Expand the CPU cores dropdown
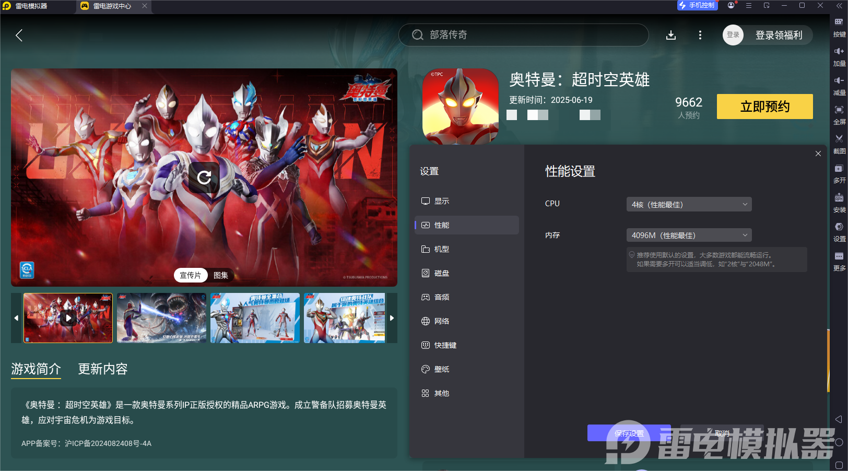 [689, 204]
